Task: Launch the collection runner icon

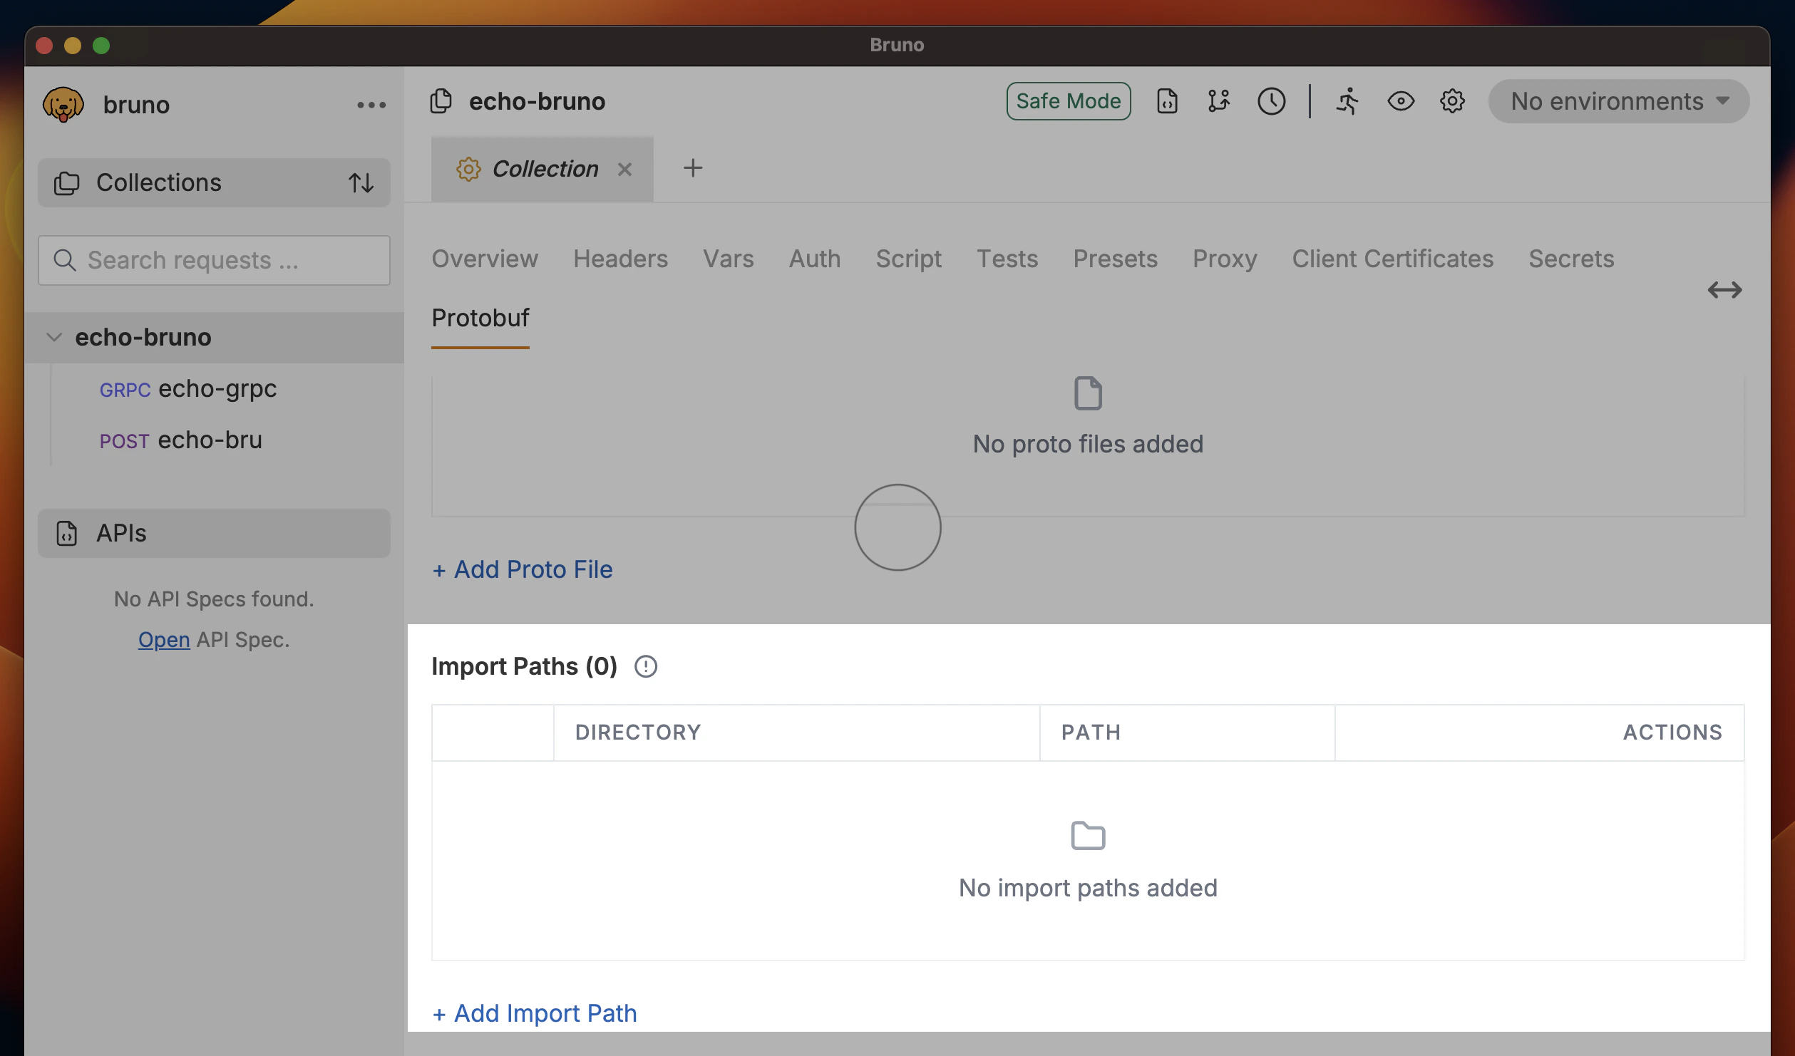Action: point(1348,102)
